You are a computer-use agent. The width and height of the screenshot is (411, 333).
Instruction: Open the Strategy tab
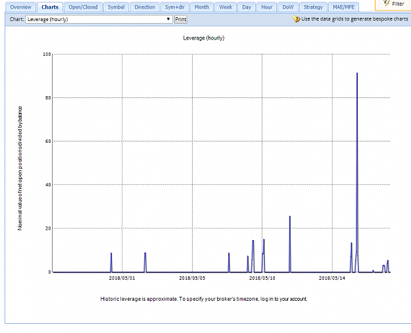313,7
